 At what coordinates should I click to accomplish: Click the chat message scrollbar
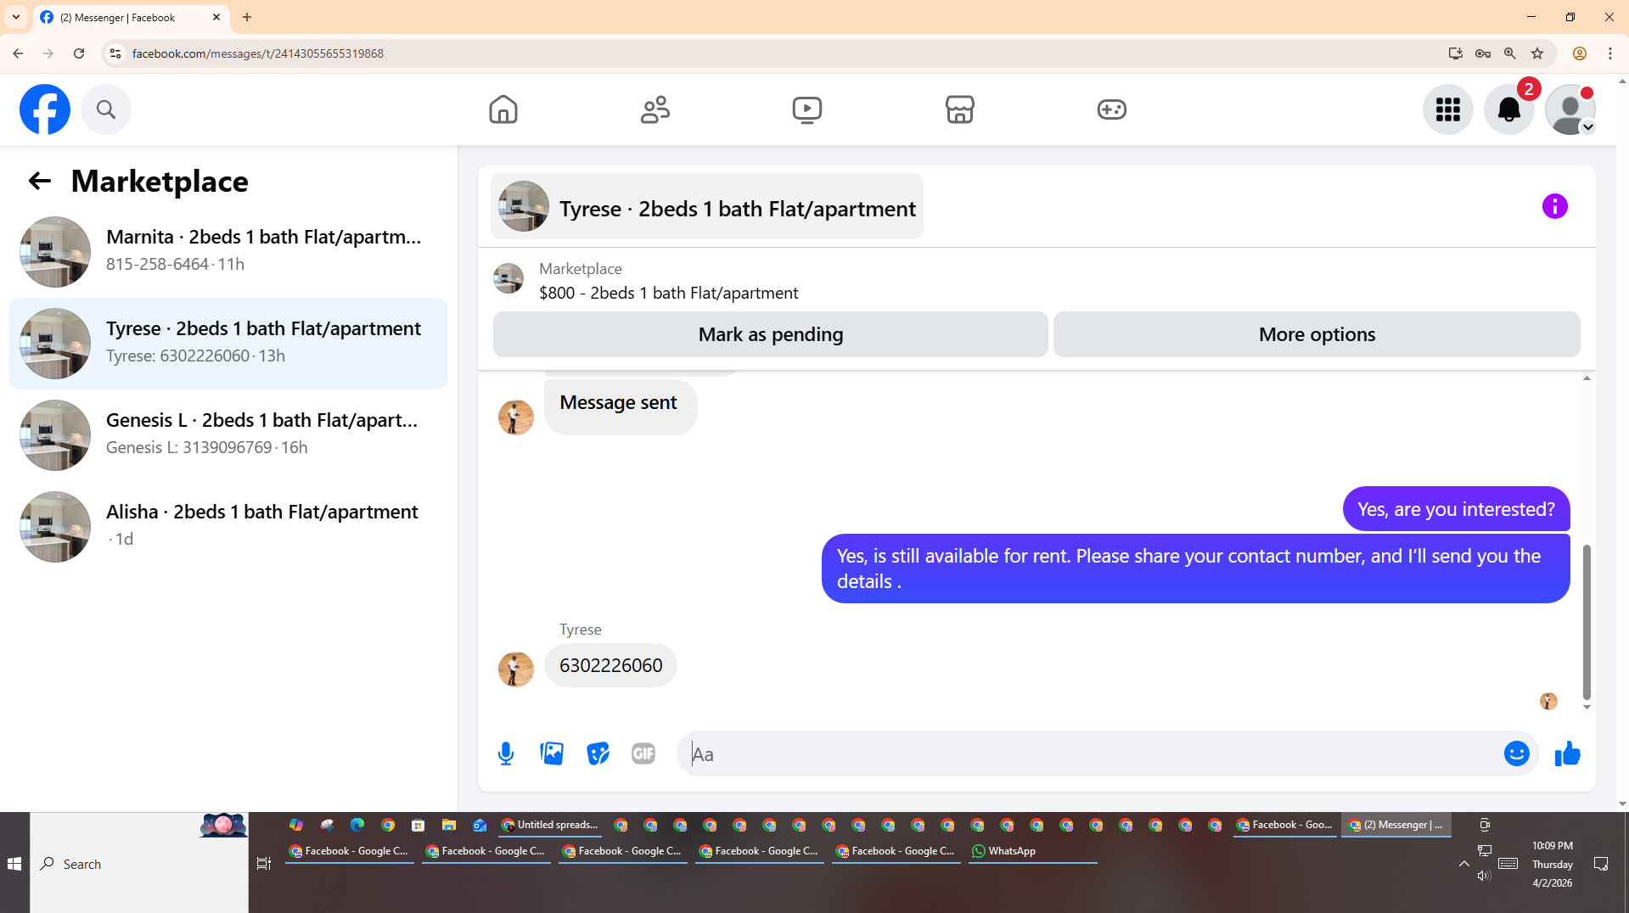(1587, 622)
